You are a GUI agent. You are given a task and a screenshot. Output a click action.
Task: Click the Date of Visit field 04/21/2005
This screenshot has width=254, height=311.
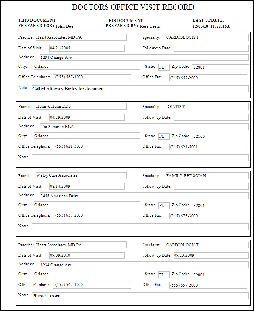click(87, 48)
